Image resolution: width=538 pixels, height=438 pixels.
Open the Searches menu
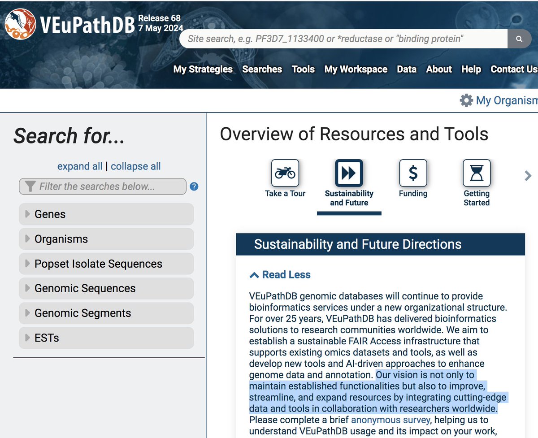(x=262, y=69)
